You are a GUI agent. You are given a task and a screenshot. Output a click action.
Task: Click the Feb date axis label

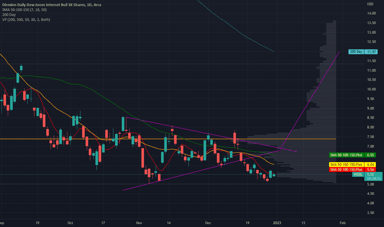pyautogui.click(x=343, y=223)
